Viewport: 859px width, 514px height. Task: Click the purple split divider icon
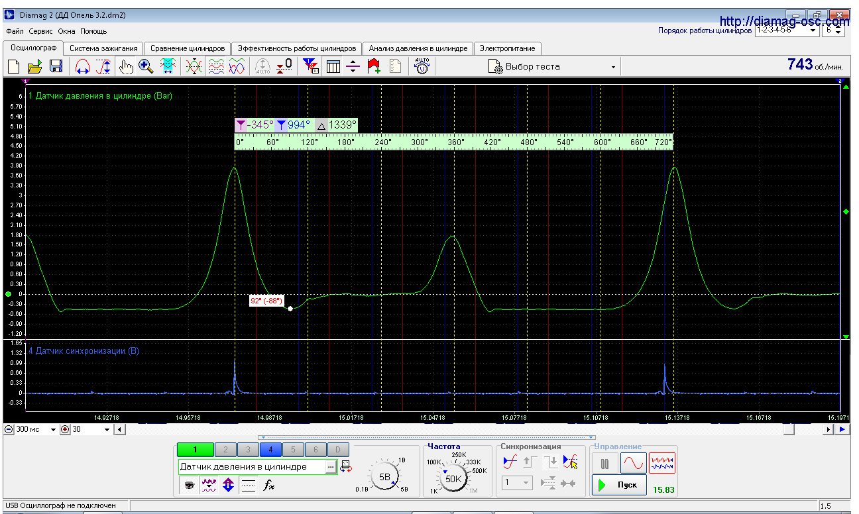tap(353, 66)
